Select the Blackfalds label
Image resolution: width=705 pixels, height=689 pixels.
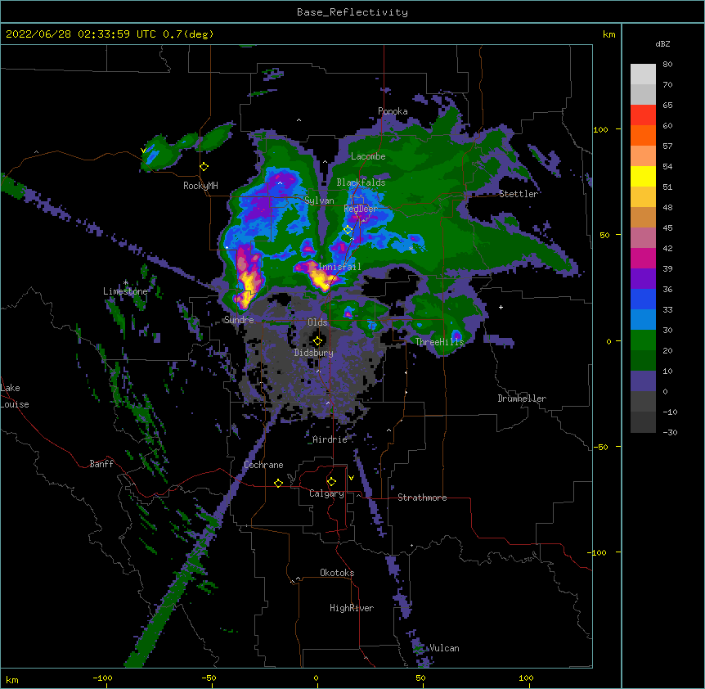[x=361, y=182]
